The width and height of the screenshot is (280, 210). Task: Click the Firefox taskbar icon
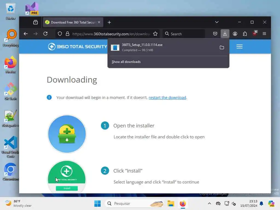183,203
